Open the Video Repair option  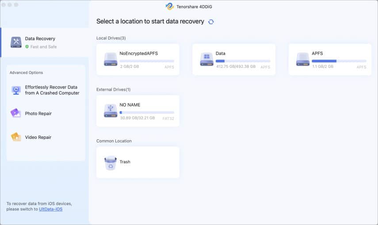point(46,137)
